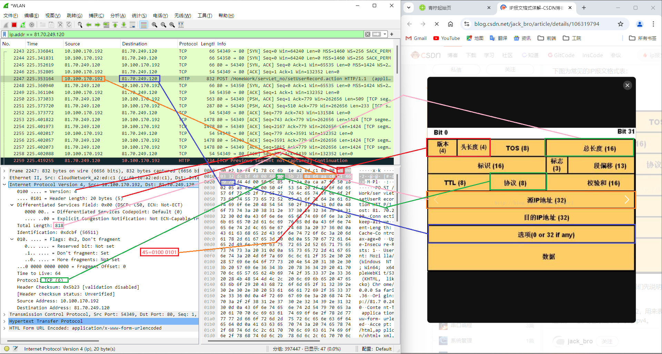Expand Transmission Control Protocol node
This screenshot has height=354, width=662.
pos(4,314)
